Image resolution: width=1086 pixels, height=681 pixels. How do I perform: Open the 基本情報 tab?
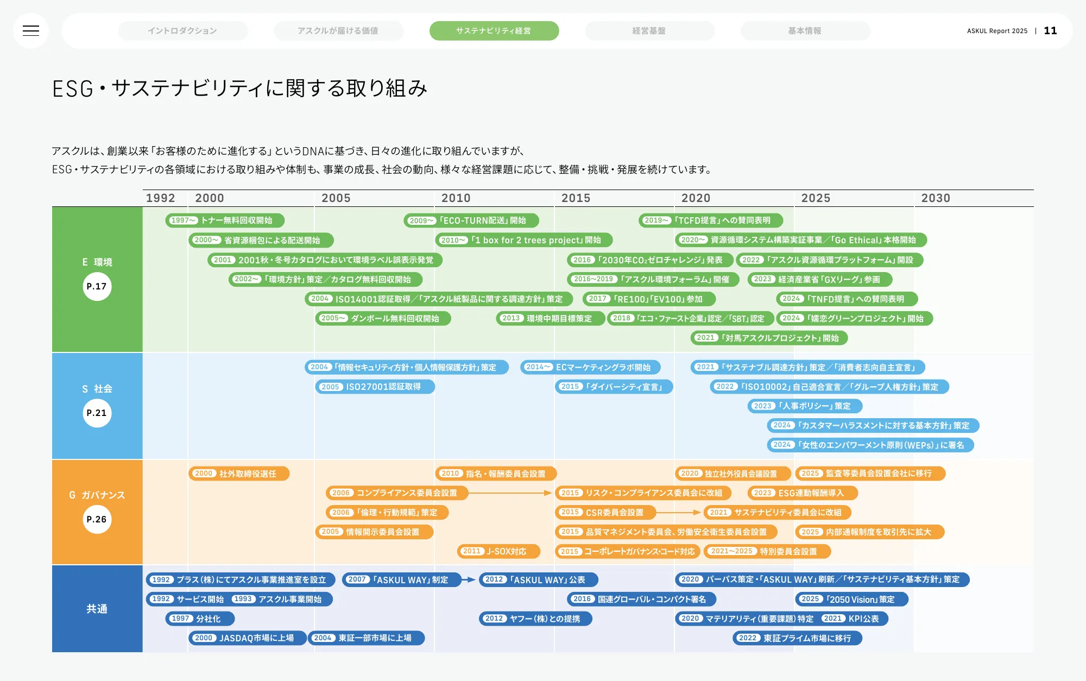click(805, 31)
